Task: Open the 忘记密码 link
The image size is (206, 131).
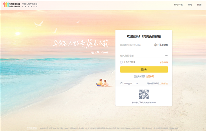Action: (x=163, y=62)
